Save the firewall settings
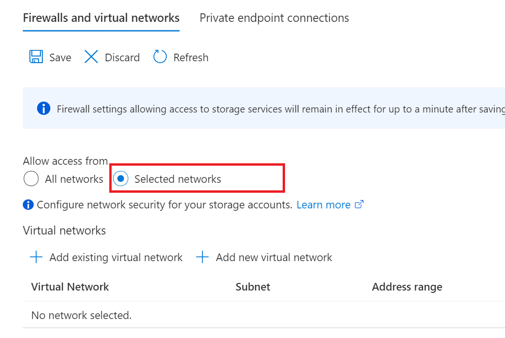This screenshot has height=338, width=505. [49, 56]
